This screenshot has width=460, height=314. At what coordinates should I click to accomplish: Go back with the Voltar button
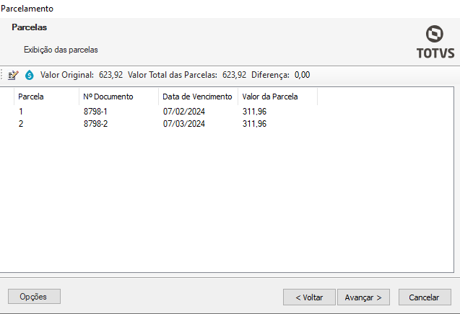(x=309, y=297)
